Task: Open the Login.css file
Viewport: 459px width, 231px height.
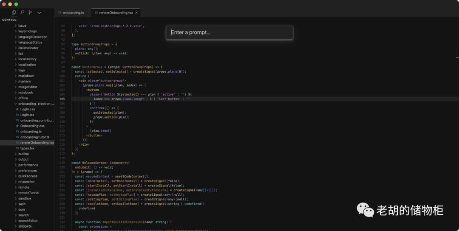Action: (x=27, y=109)
